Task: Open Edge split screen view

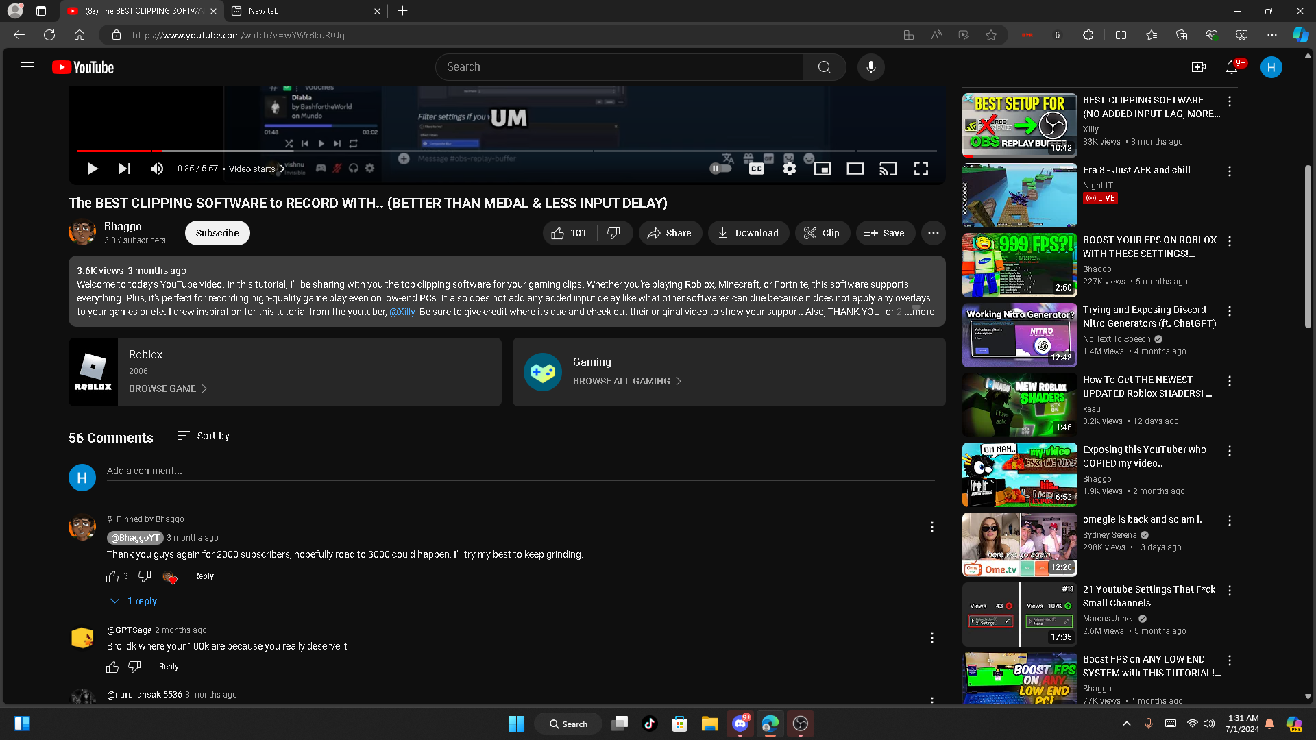Action: click(1121, 35)
